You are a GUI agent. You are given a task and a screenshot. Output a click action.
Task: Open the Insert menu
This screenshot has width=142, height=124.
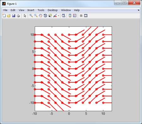point(31,10)
